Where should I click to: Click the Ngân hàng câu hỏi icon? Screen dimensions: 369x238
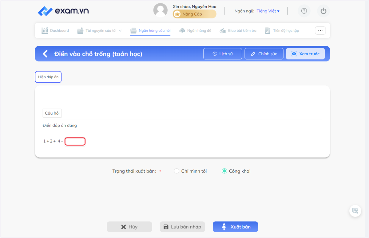click(133, 30)
